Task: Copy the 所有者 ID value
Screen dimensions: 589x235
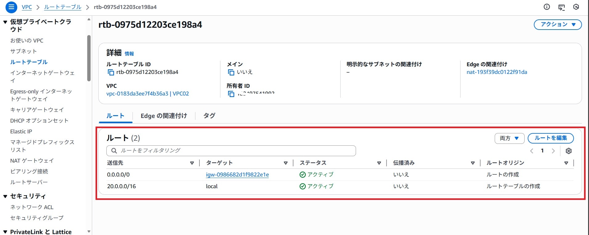Action: pos(231,94)
